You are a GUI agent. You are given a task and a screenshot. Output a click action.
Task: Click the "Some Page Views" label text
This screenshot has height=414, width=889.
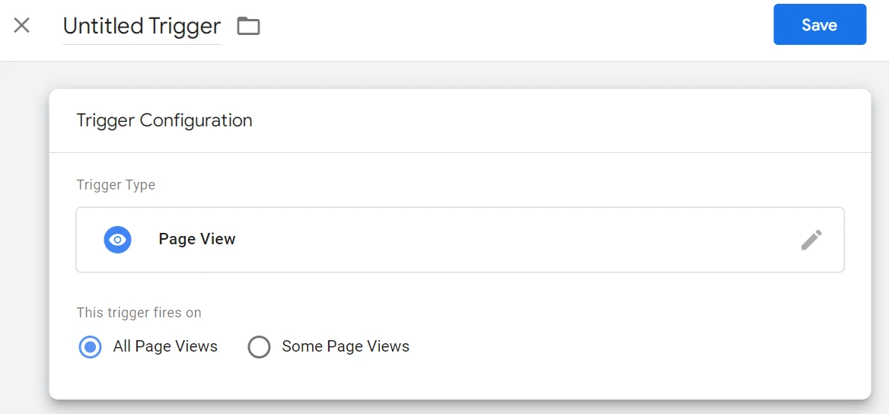pyautogui.click(x=346, y=347)
